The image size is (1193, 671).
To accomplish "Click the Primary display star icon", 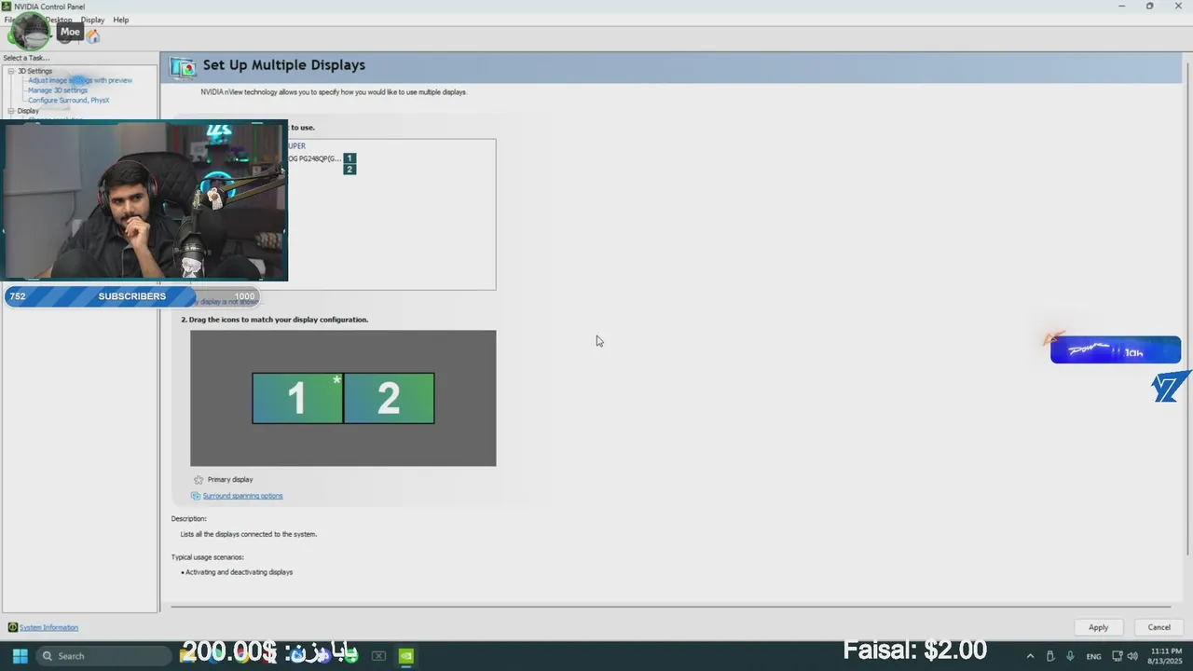I will (x=198, y=480).
